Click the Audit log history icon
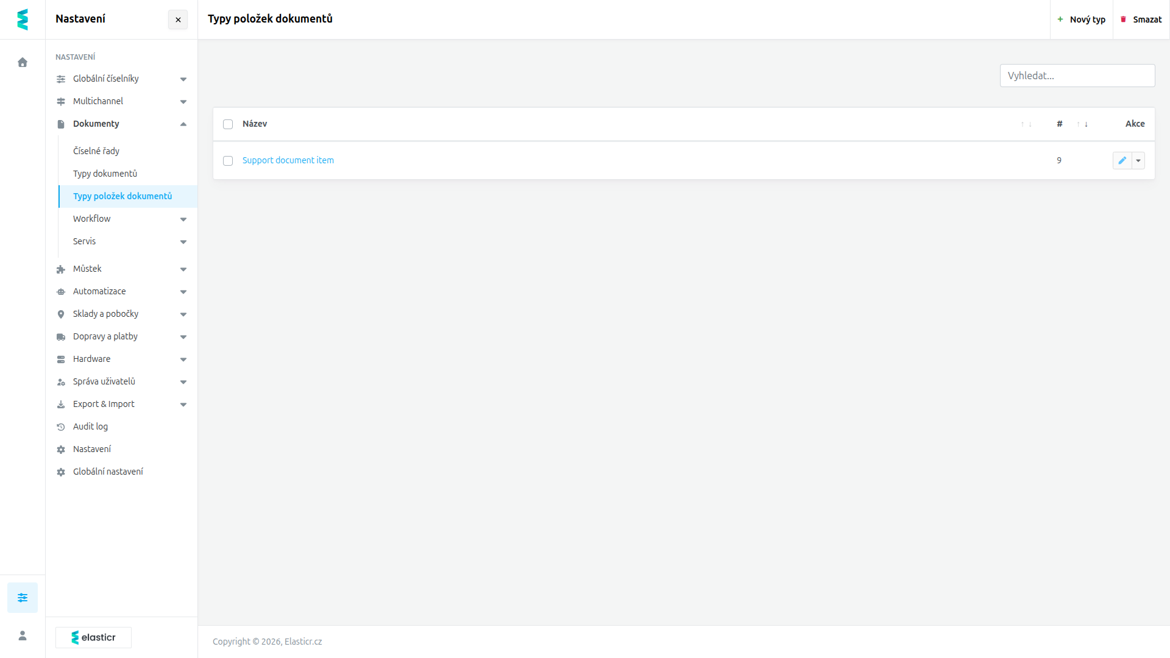This screenshot has width=1170, height=658. pos(61,427)
